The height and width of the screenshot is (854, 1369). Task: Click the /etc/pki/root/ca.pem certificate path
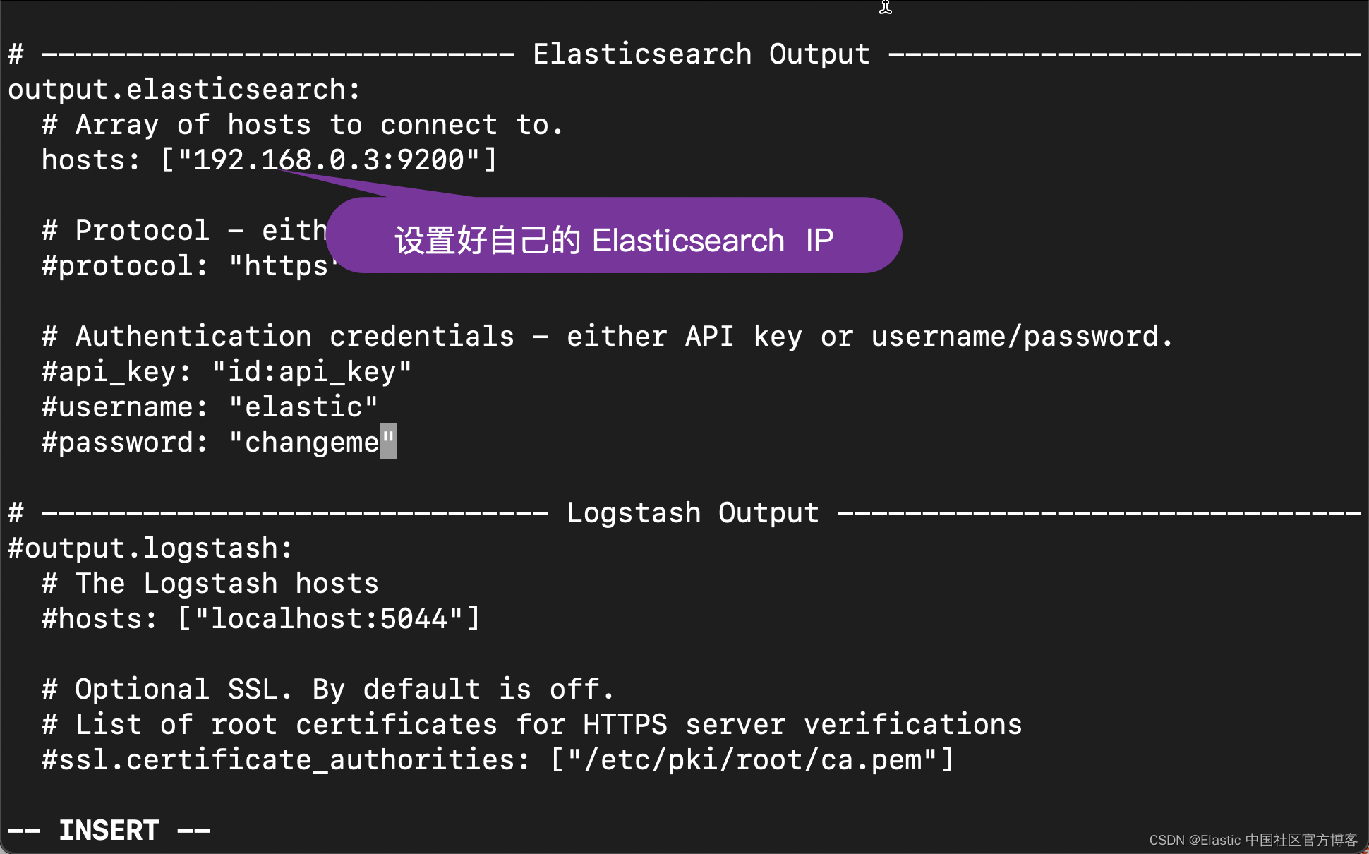(x=752, y=760)
